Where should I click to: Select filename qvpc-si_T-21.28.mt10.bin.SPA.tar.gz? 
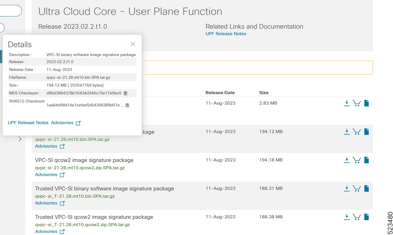75,196
